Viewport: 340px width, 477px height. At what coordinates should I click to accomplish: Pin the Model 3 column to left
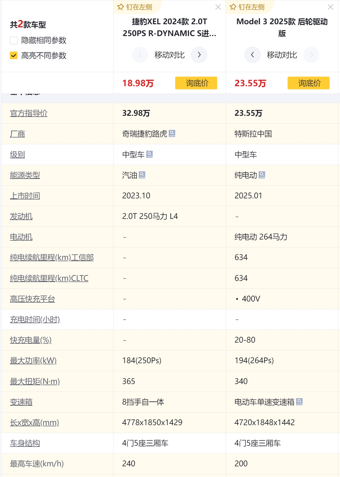point(247,7)
